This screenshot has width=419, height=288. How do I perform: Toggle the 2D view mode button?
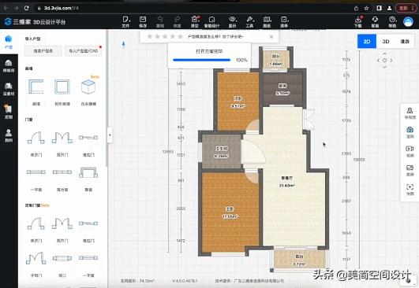pos(367,41)
